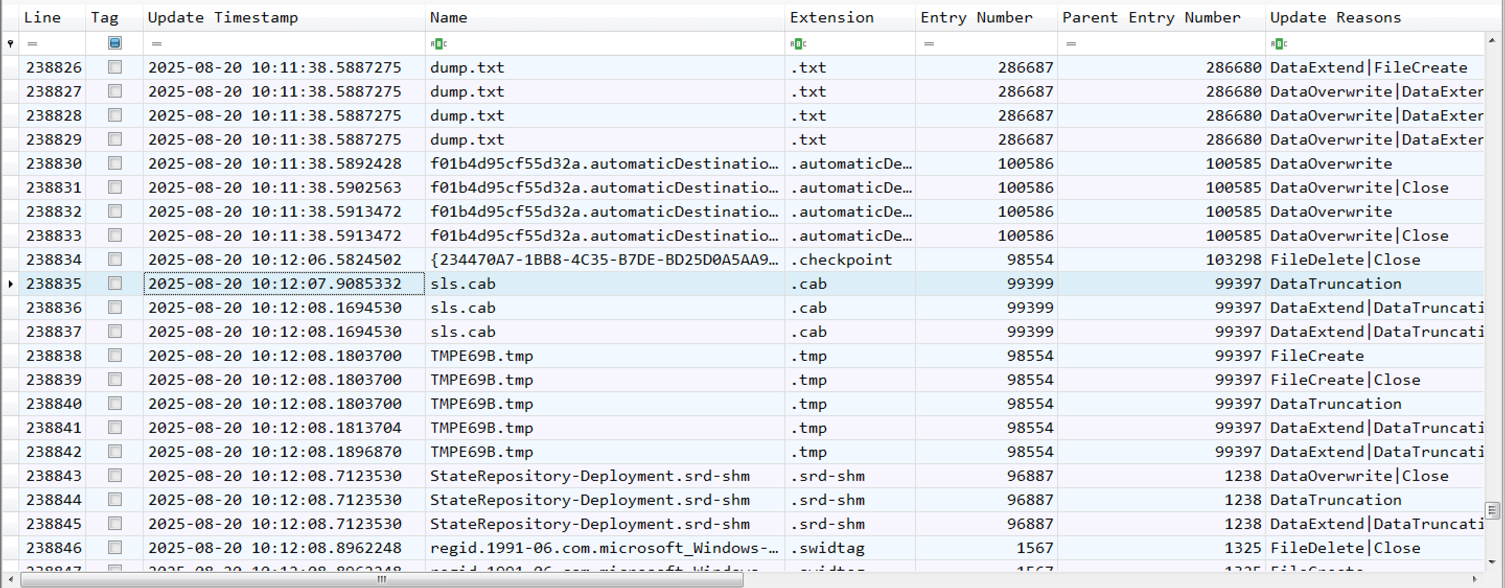Click the Update Reasons filter operator icon
Image resolution: width=1505 pixels, height=588 pixels.
coord(1278,44)
